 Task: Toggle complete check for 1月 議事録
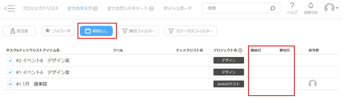click(x=10, y=84)
